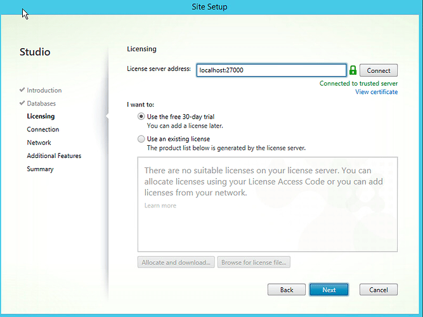Viewport: 423px width, 317px height.
Task: Jump to the Introduction step
Action: (x=44, y=91)
